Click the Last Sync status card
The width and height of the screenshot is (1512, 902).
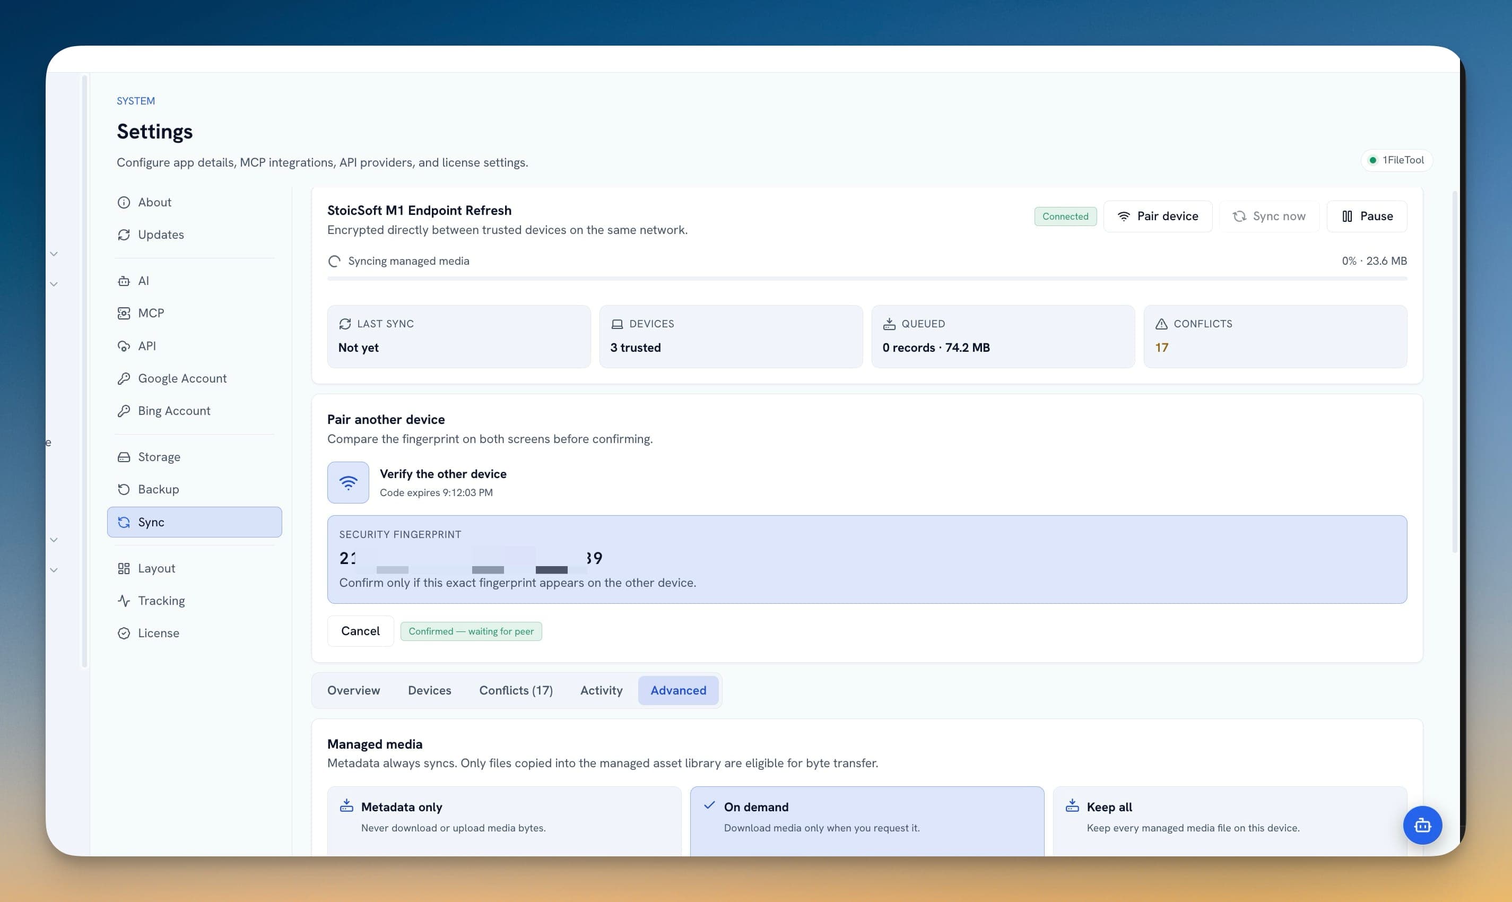(x=459, y=336)
